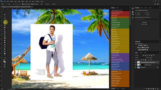Open the Actions panel menu
This screenshot has width=161, height=90.
pyautogui.click(x=130, y=8)
